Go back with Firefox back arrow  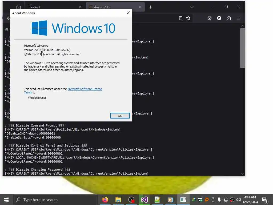8,18
